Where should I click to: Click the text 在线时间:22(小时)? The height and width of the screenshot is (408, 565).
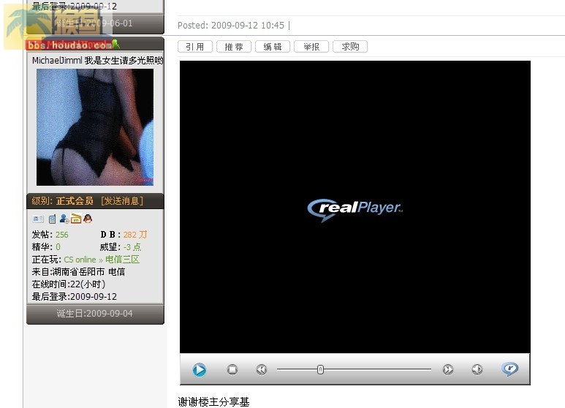click(69, 284)
